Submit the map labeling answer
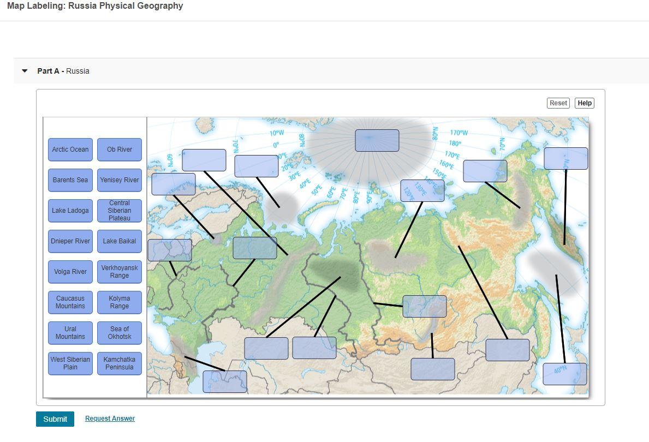649x442 pixels. click(x=55, y=419)
